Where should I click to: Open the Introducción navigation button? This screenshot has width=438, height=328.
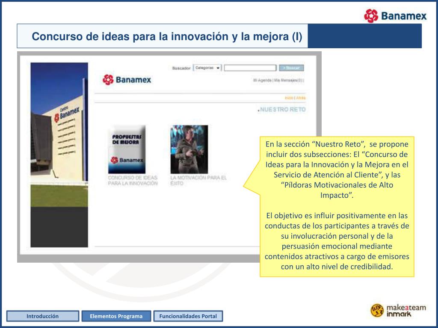click(x=43, y=316)
